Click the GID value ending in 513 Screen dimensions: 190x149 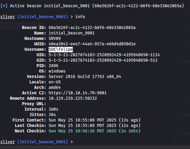point(103,60)
